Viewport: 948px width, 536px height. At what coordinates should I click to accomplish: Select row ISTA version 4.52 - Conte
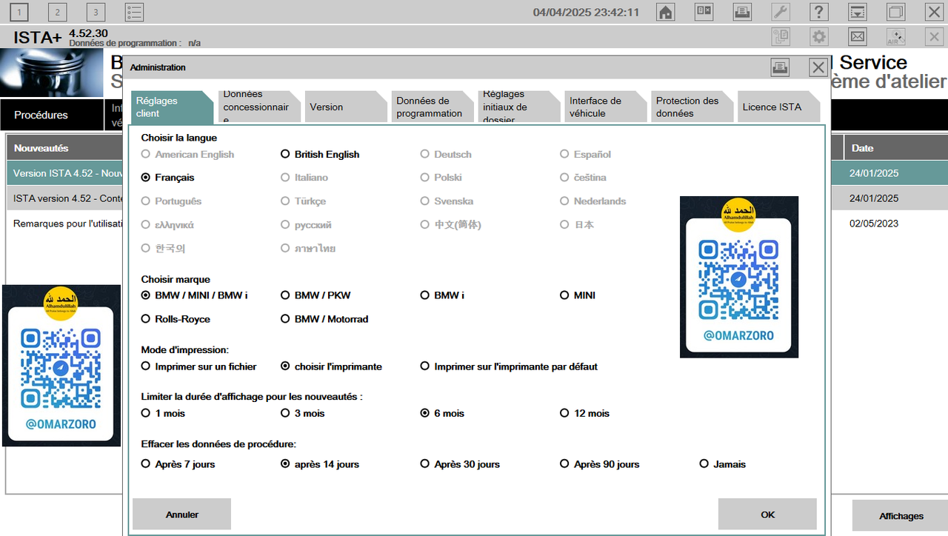65,198
